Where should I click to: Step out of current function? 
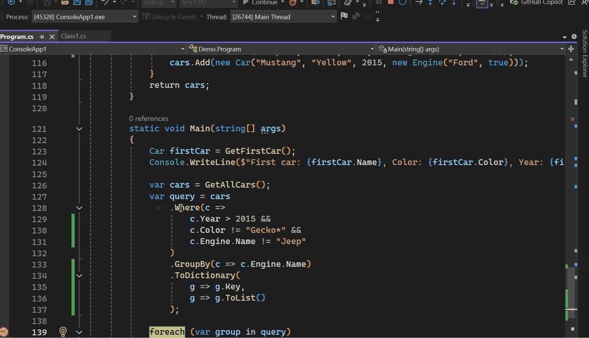454,2
